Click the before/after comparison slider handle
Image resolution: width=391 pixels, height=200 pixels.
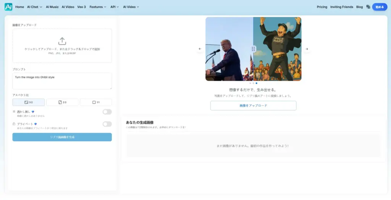coord(253,49)
